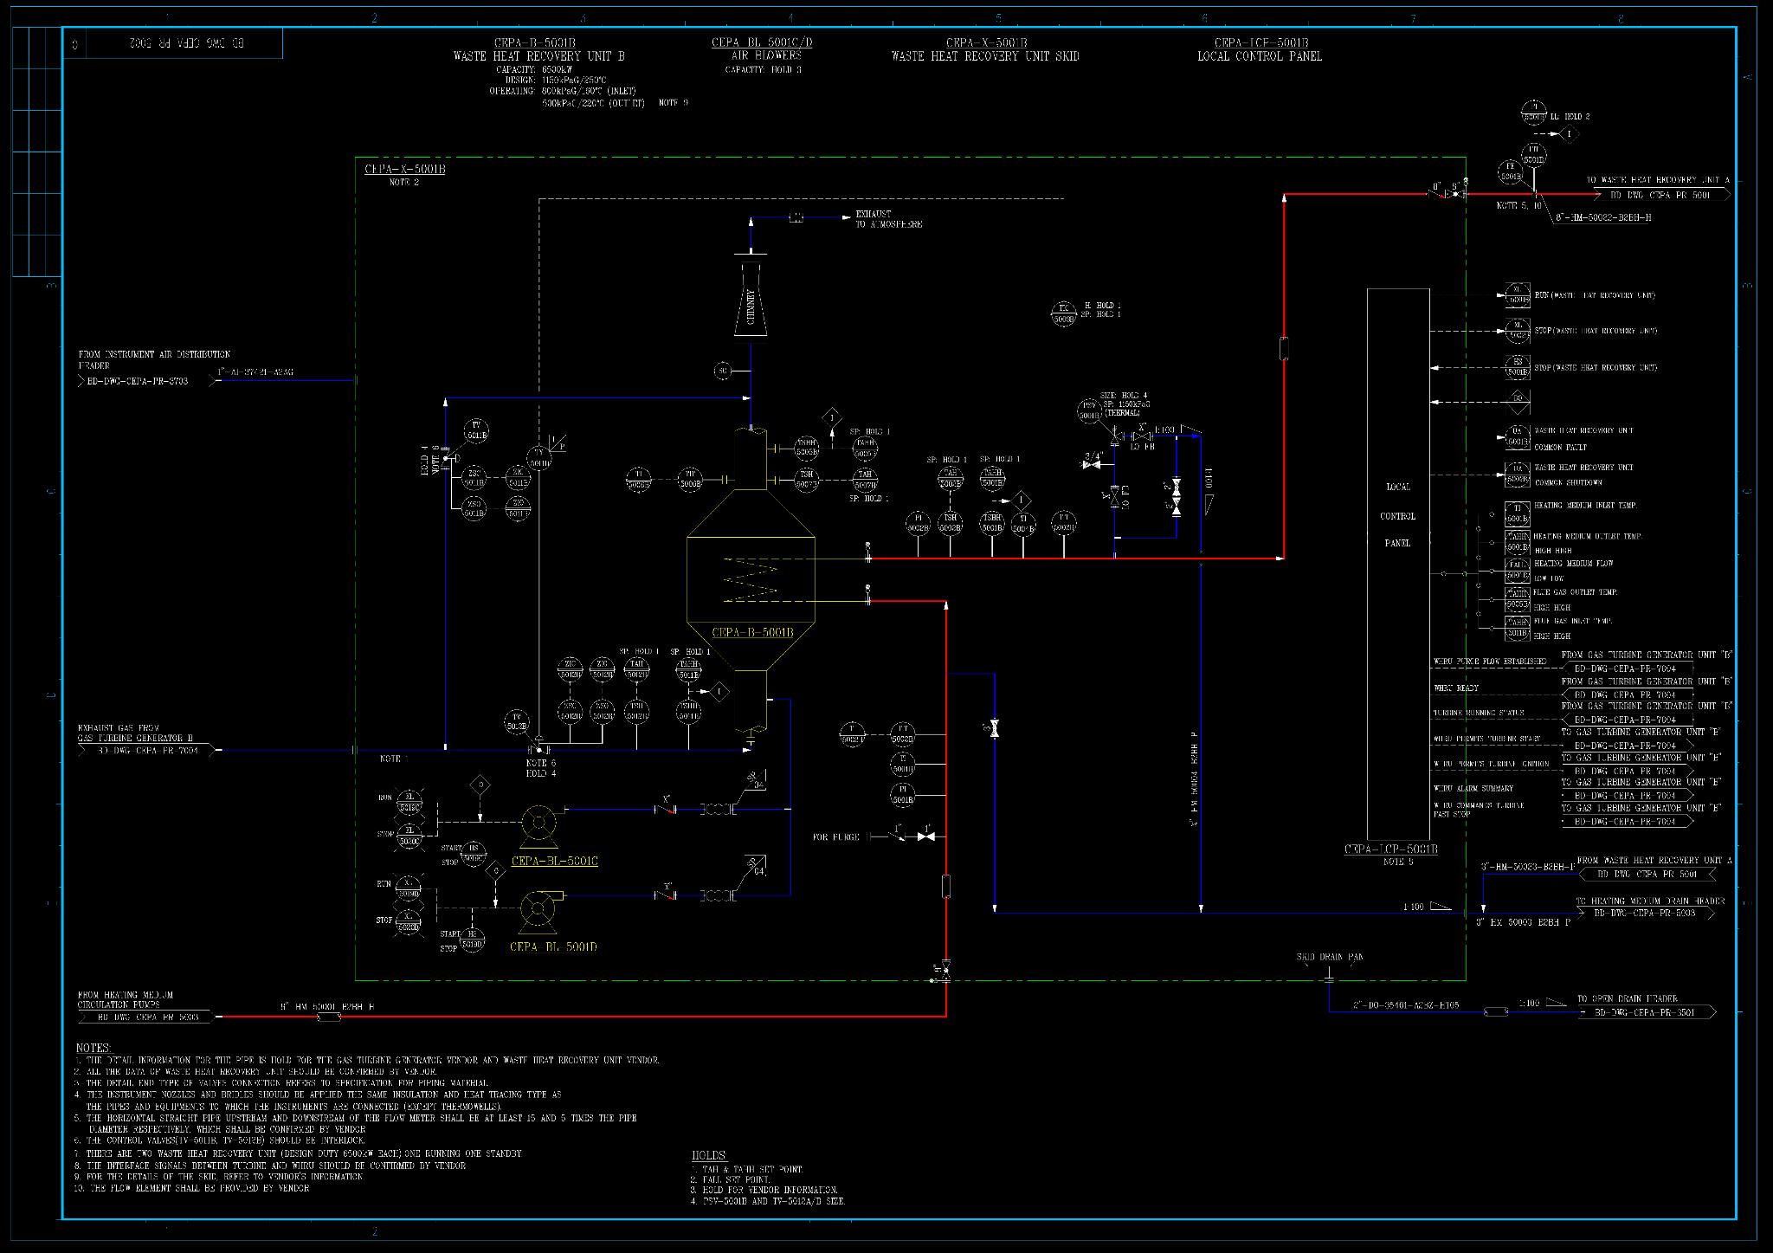Click the HS 5019D start/stop switch bubble
The image size is (1773, 1253).
(472, 939)
